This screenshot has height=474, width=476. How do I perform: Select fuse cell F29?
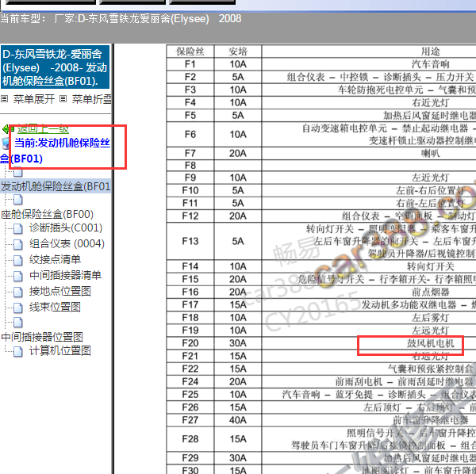point(190,458)
